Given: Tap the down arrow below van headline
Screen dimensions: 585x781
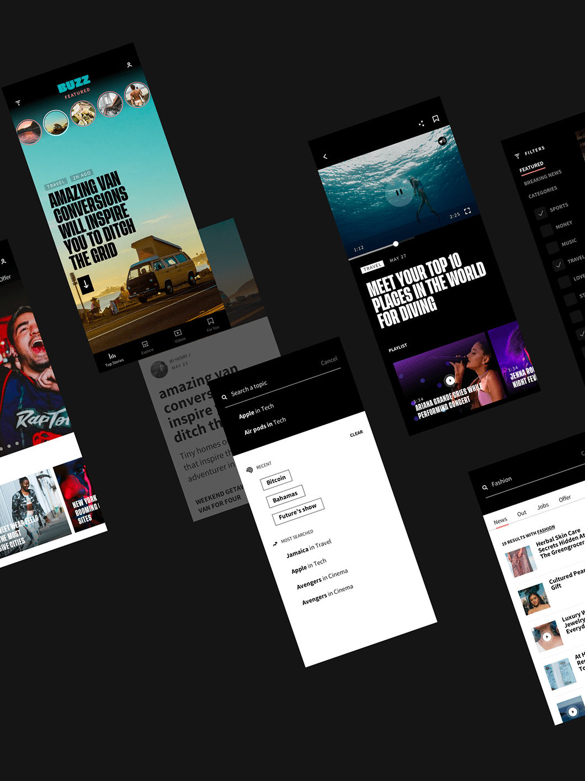Looking at the screenshot, I should (86, 284).
